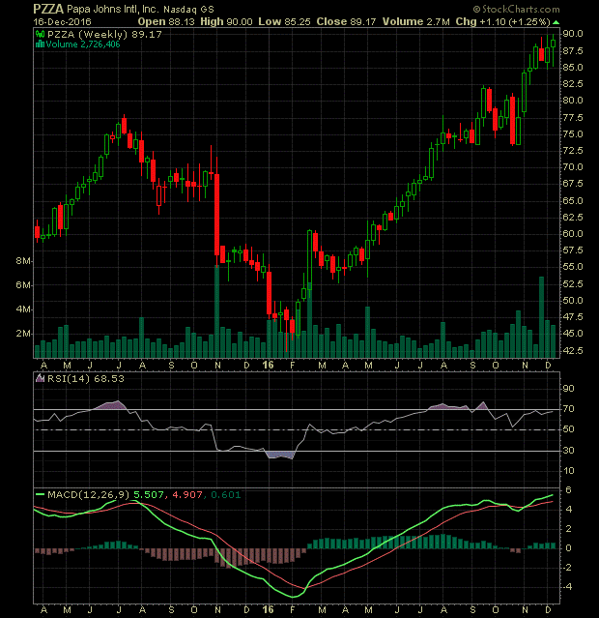Click the shaded oversold RSI area below 30
This screenshot has height=618, width=599.
(x=280, y=454)
